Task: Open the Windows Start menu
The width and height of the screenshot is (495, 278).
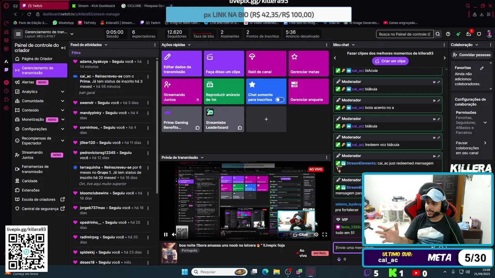Action: click(x=184, y=272)
